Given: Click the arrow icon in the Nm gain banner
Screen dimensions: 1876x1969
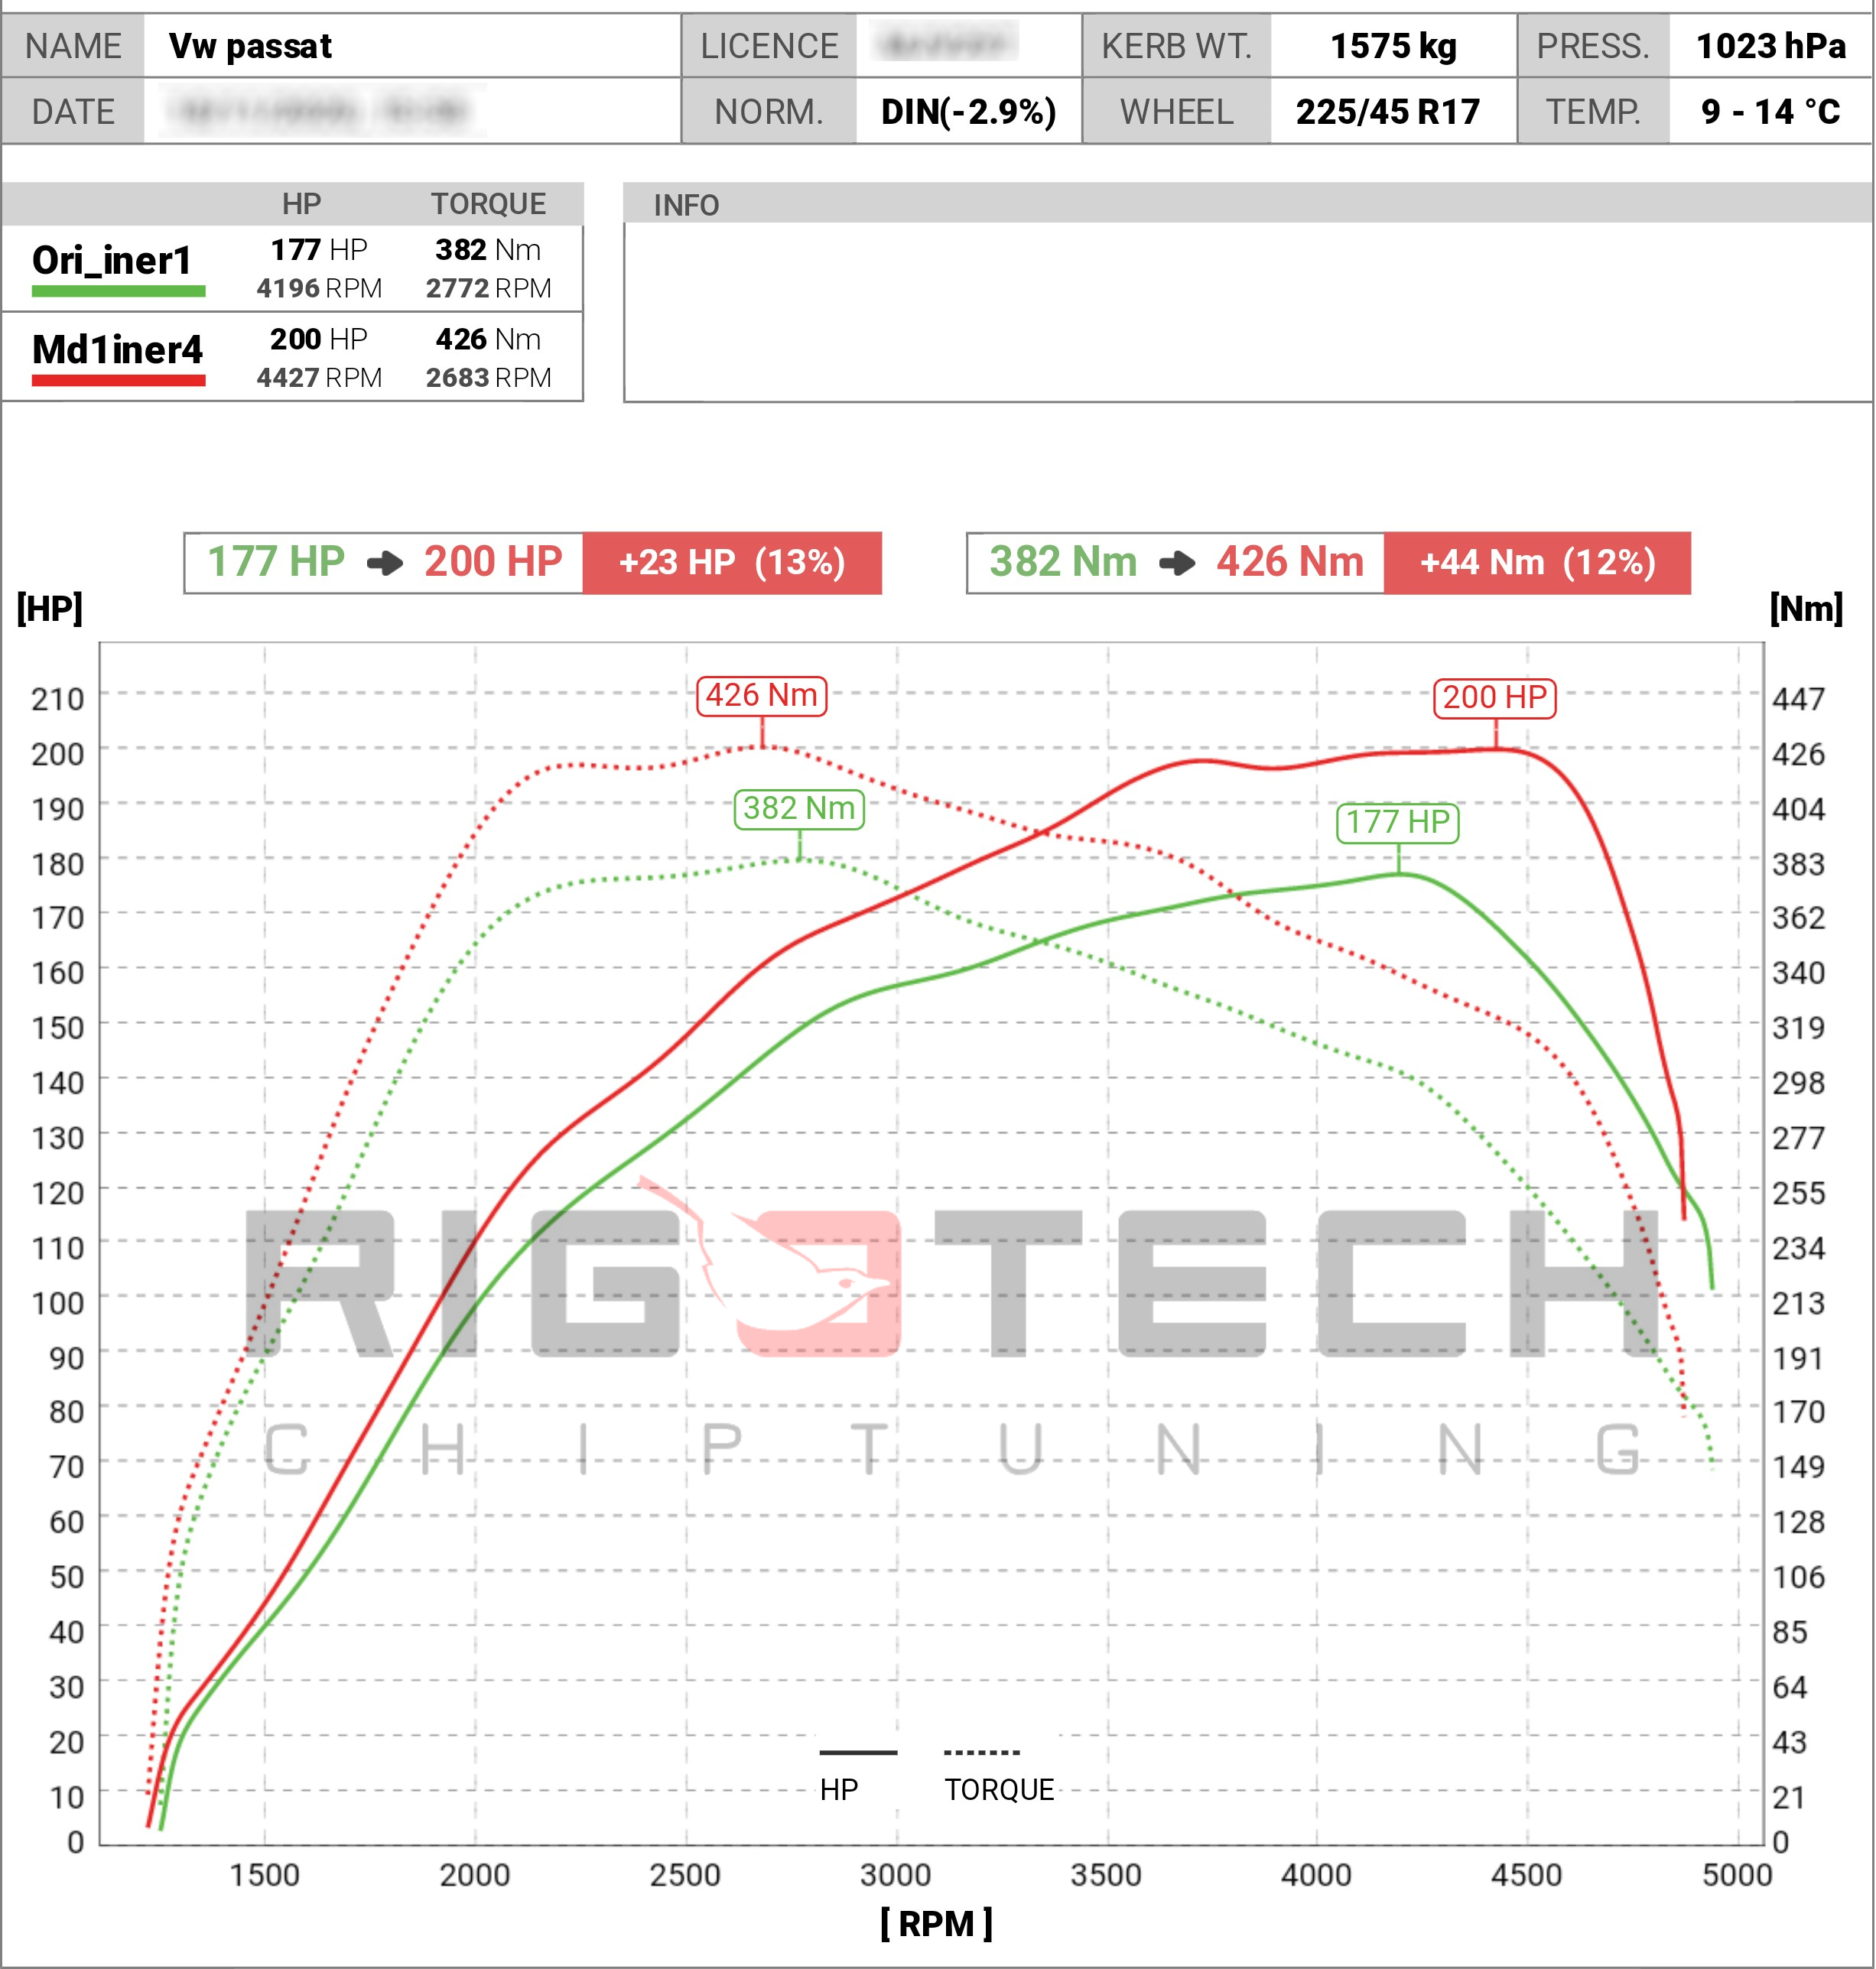Looking at the screenshot, I should point(1177,563).
